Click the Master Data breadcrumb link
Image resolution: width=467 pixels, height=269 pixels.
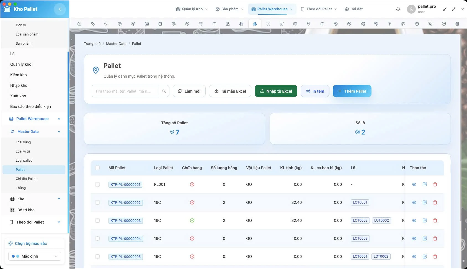[x=116, y=44]
